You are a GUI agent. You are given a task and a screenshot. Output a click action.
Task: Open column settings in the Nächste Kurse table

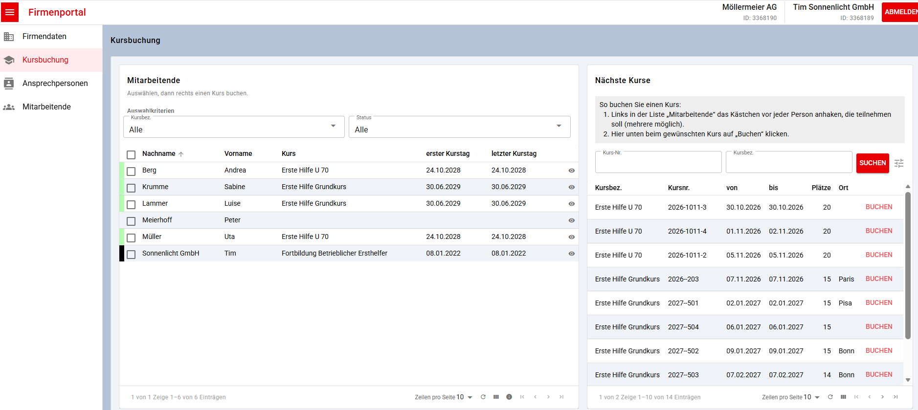[843, 397]
